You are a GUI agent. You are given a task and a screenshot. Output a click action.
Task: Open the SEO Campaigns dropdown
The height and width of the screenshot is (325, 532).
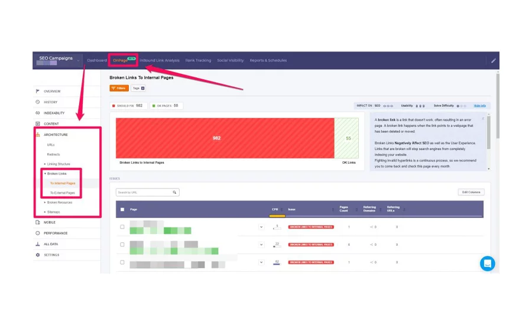tap(59, 60)
